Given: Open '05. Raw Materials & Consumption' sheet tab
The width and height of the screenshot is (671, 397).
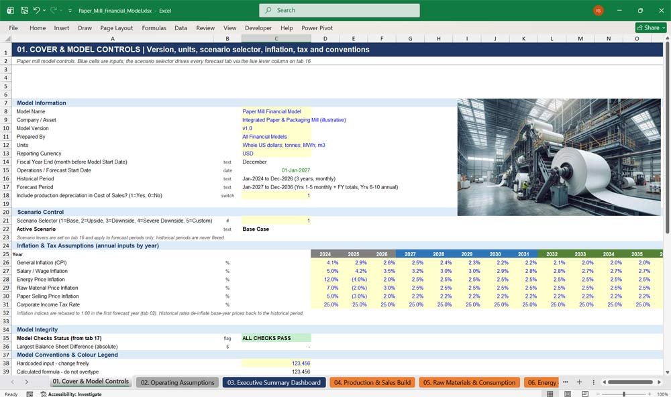Looking at the screenshot, I should point(470,382).
